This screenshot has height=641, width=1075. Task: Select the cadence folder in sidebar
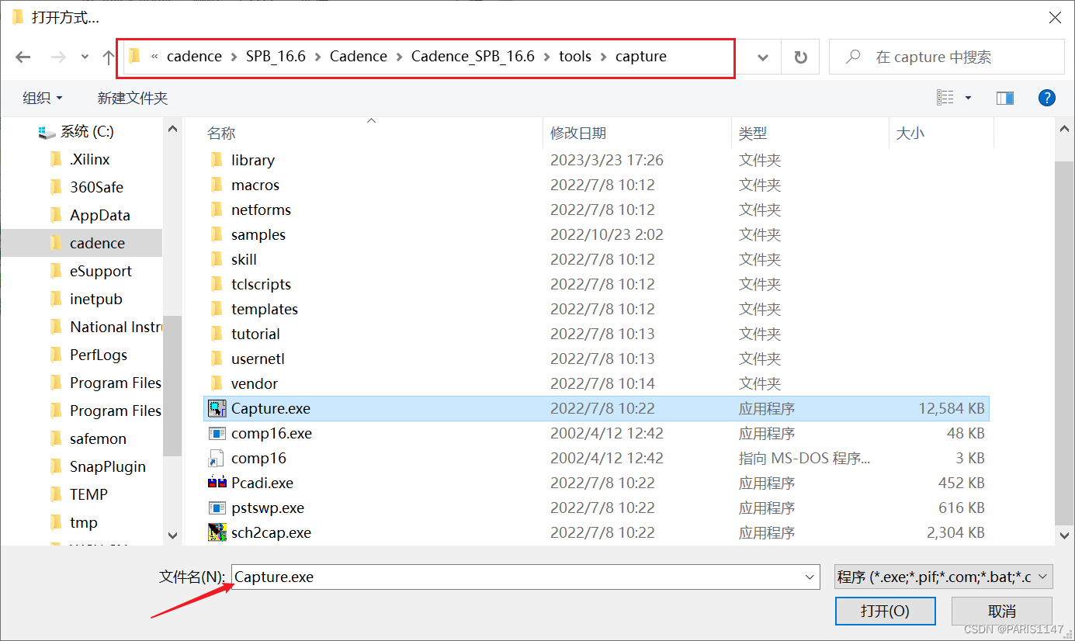coord(97,243)
